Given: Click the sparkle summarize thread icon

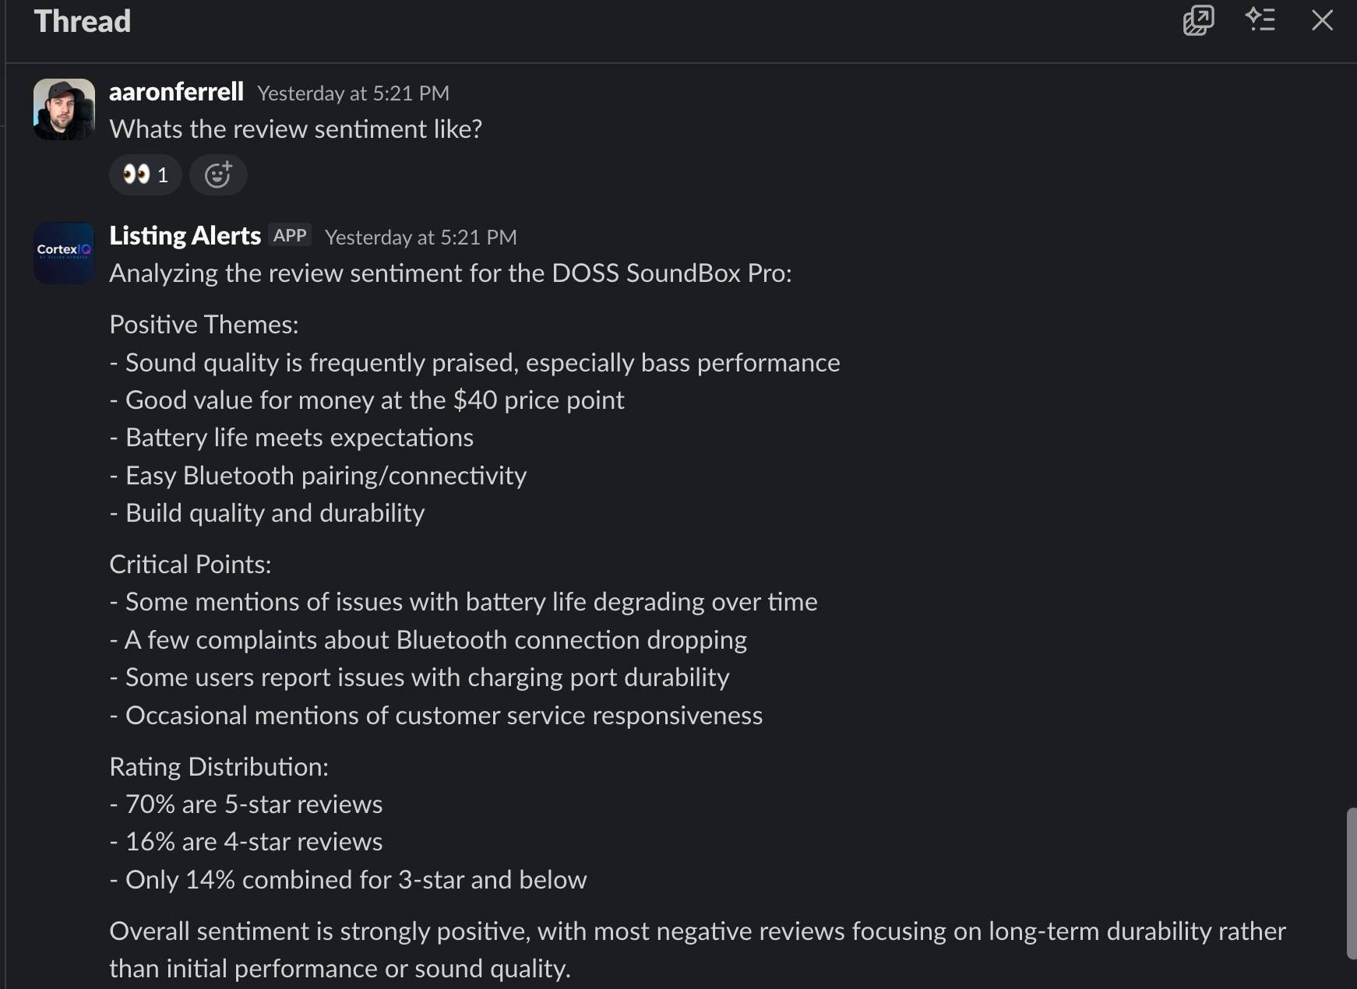Looking at the screenshot, I should point(1260,20).
